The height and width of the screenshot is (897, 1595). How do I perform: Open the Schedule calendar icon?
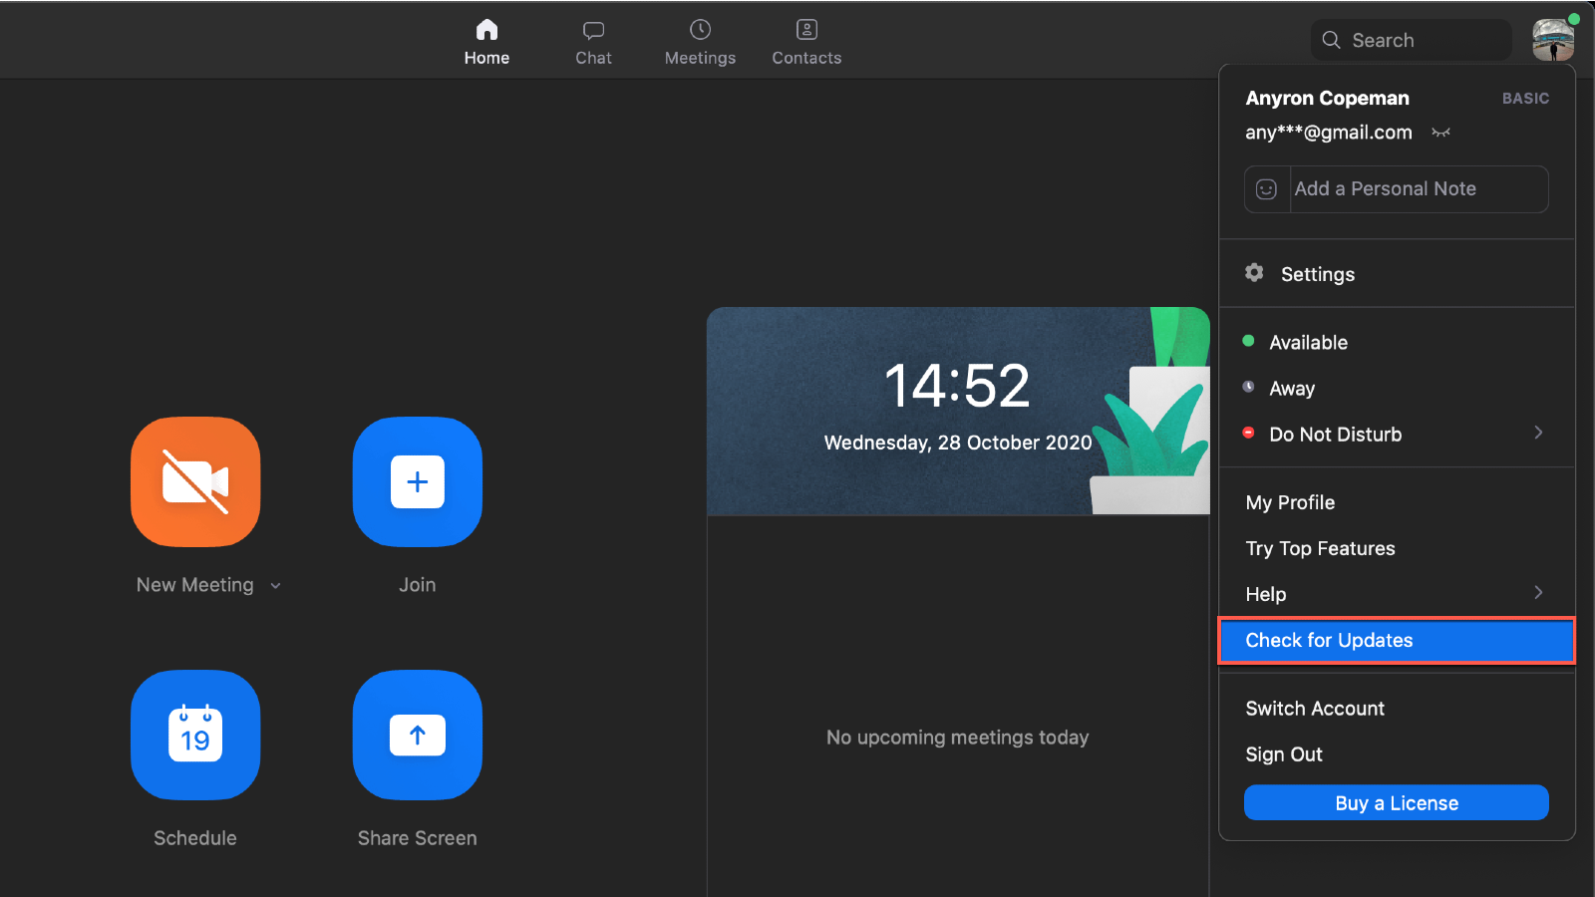tap(195, 735)
